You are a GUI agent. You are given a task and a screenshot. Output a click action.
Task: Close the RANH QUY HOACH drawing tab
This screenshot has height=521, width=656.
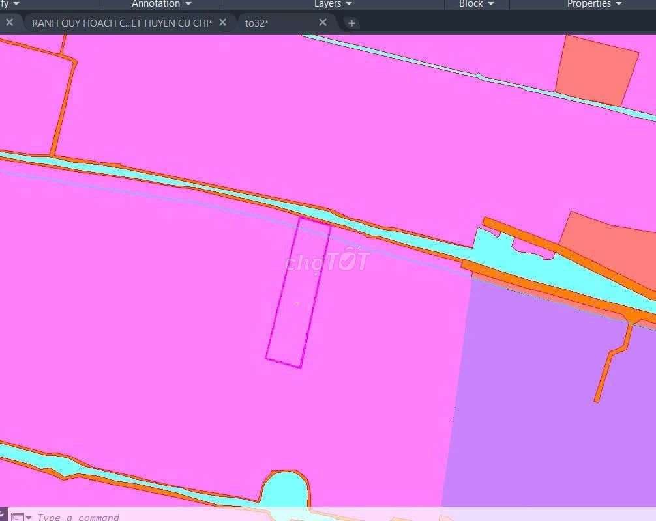223,23
